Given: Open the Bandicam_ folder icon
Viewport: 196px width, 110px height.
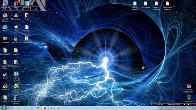Looking at the screenshot, I should 16,63.
